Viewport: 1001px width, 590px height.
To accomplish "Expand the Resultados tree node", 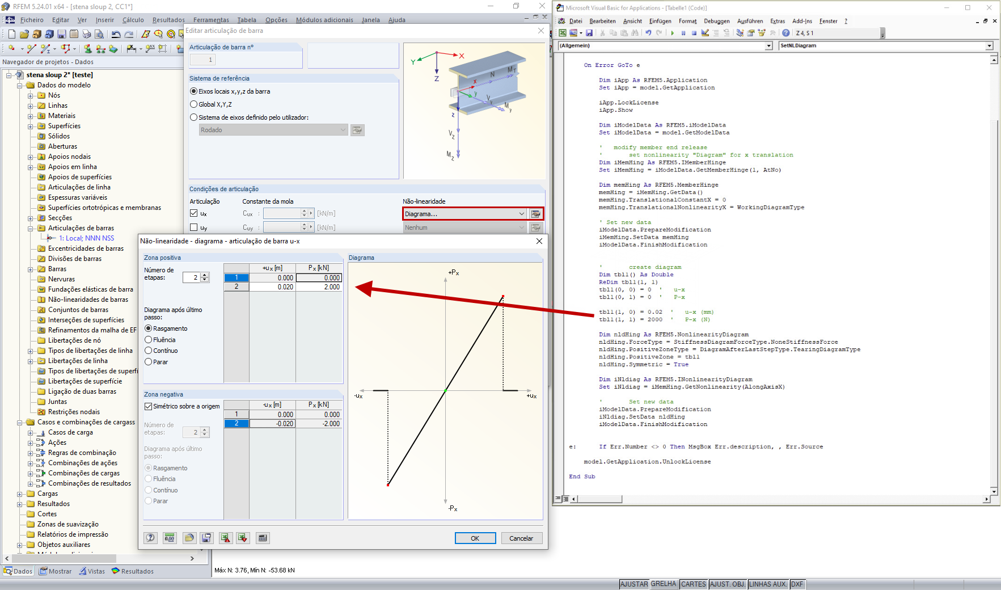I will click(x=20, y=504).
